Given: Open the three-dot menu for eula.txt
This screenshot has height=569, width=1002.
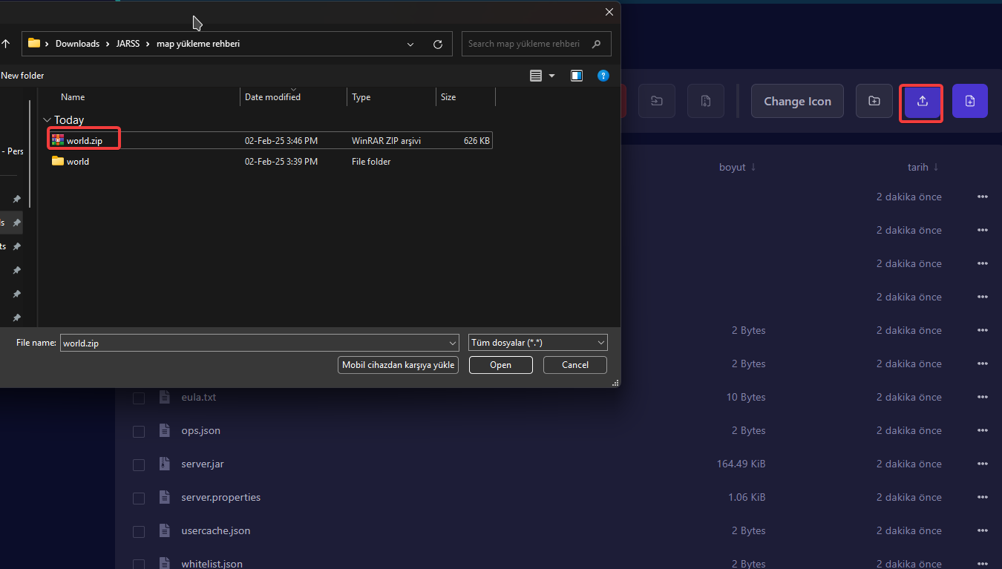Looking at the screenshot, I should [x=983, y=397].
